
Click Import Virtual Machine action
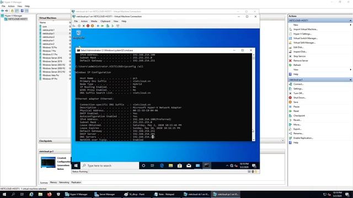click(x=305, y=29)
